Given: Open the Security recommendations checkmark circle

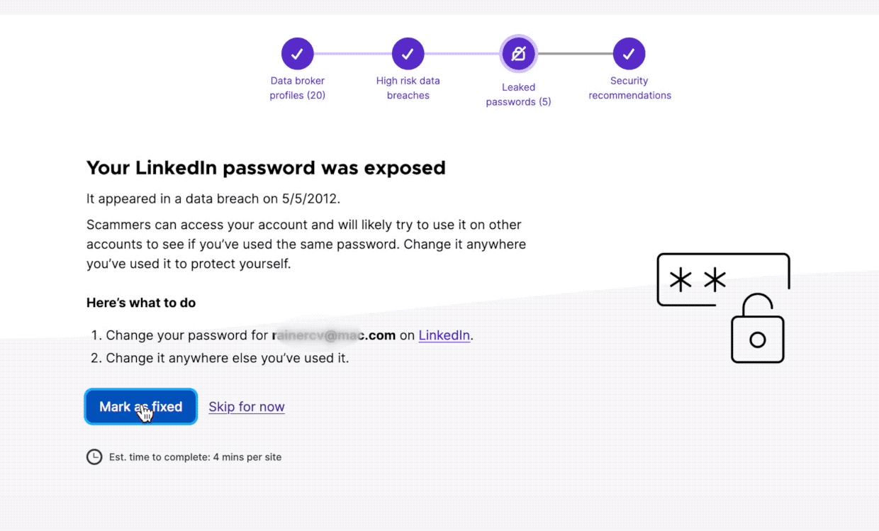Looking at the screenshot, I should (629, 54).
